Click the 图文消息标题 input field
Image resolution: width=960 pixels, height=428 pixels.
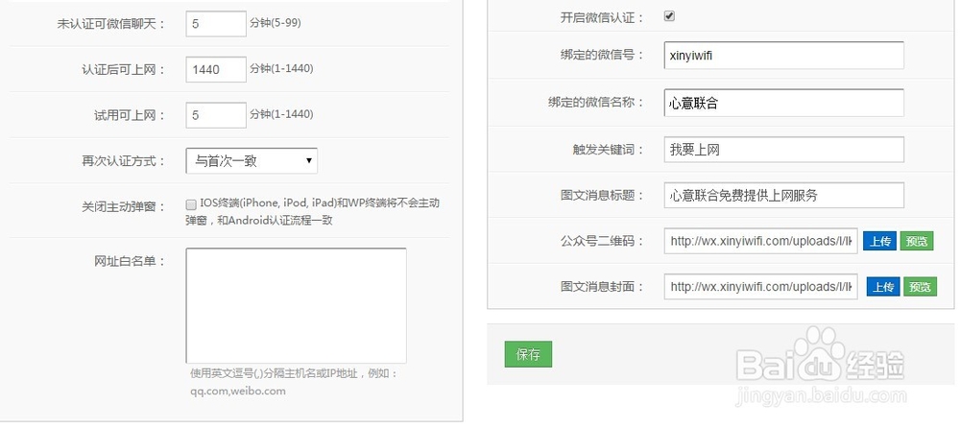(783, 196)
